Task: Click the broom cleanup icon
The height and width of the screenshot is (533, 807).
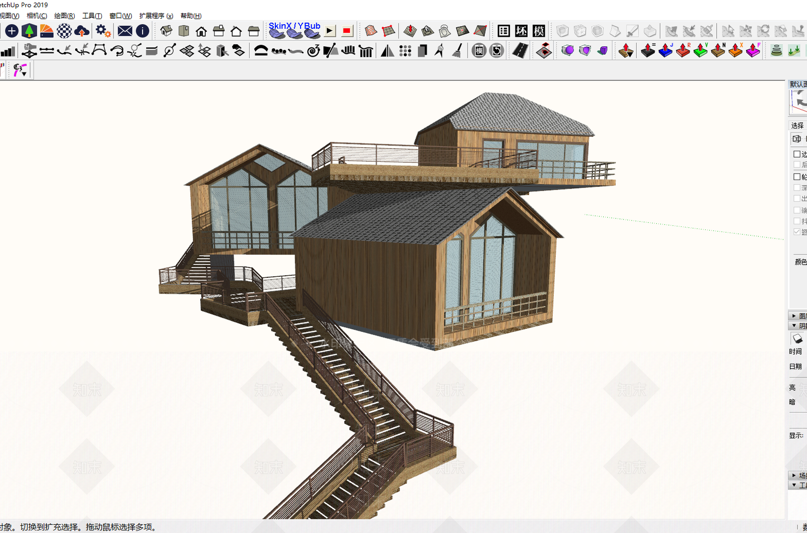Action: tap(457, 50)
